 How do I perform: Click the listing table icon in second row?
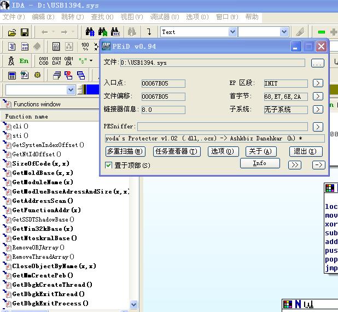[56, 46]
